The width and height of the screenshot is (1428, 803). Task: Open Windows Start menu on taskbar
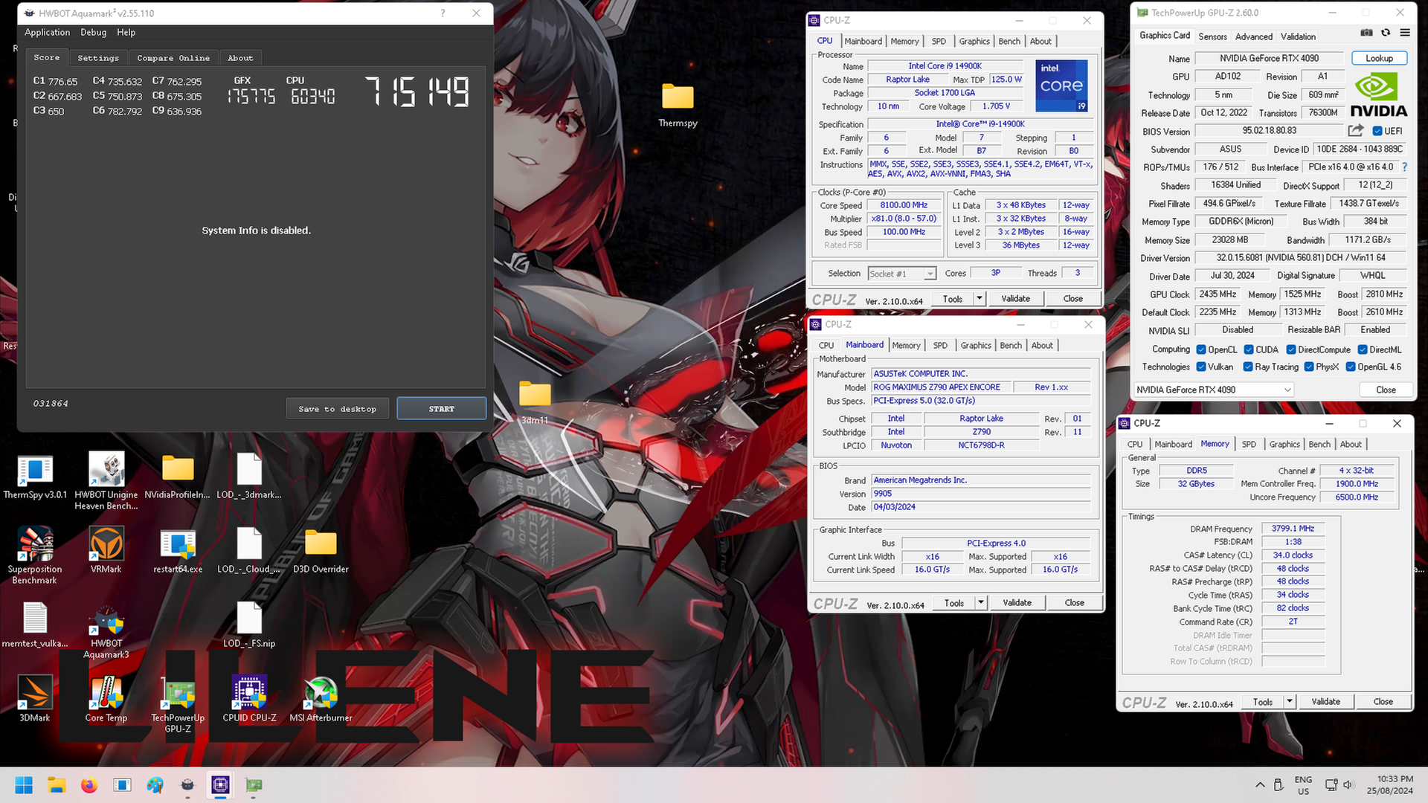(24, 785)
